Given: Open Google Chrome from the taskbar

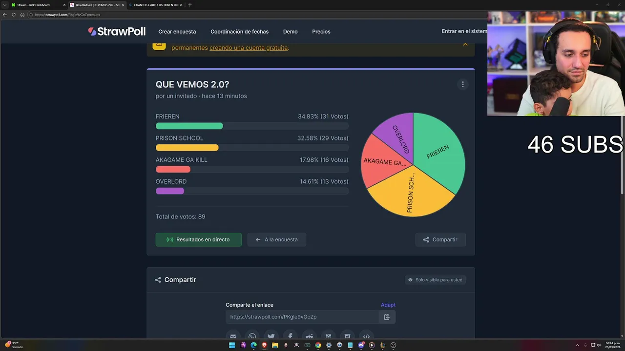Looking at the screenshot, I should (318, 345).
